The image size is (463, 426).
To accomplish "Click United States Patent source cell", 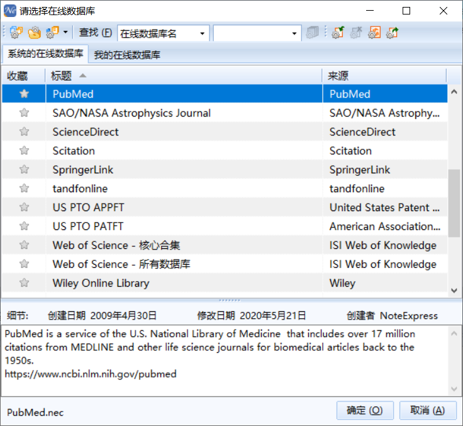I will (x=385, y=207).
